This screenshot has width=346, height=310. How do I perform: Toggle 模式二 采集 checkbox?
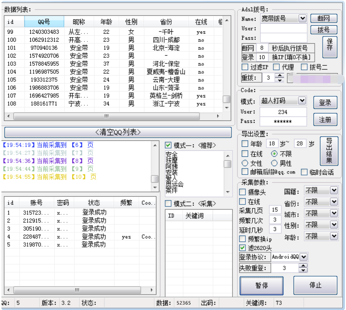168,203
